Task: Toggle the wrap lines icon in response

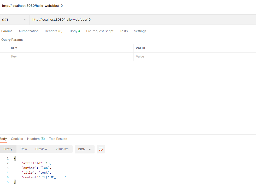Action: [101, 149]
